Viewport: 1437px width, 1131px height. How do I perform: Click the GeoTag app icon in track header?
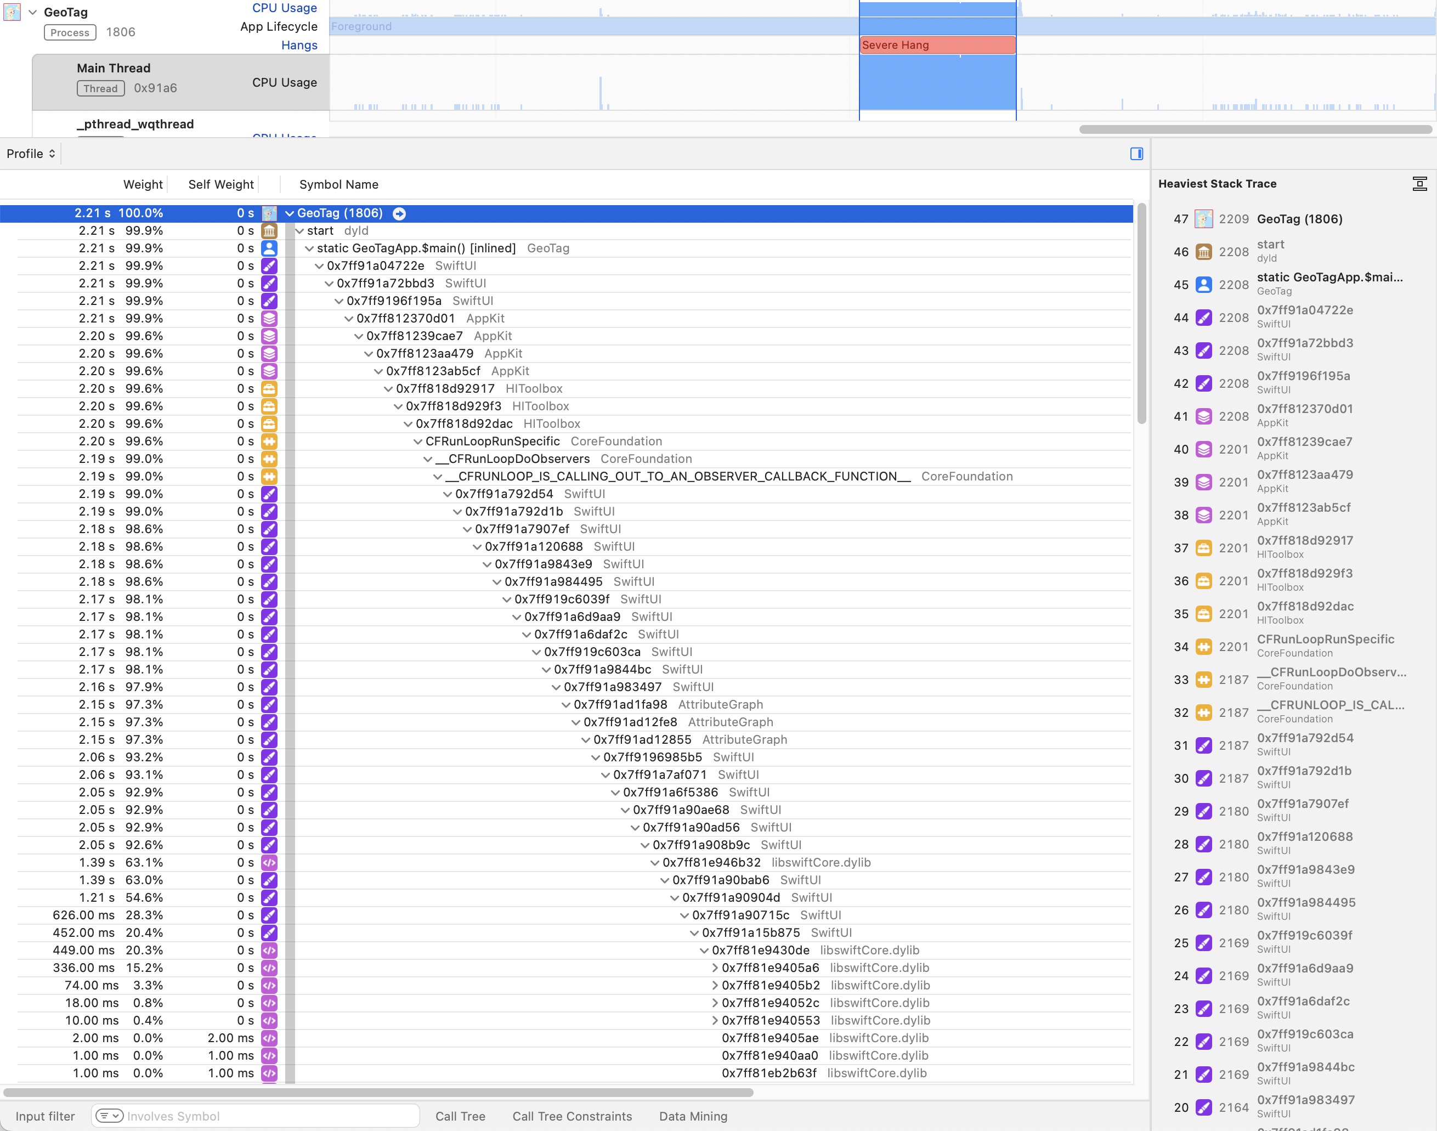click(12, 12)
